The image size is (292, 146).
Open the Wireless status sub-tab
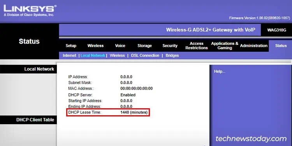(117, 56)
